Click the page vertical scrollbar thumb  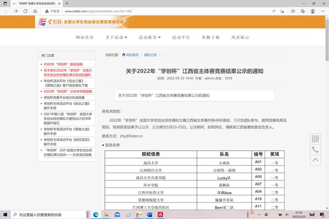coord(327,40)
